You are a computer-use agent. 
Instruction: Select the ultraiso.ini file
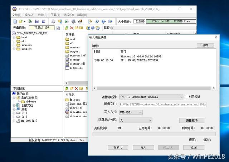78,116
